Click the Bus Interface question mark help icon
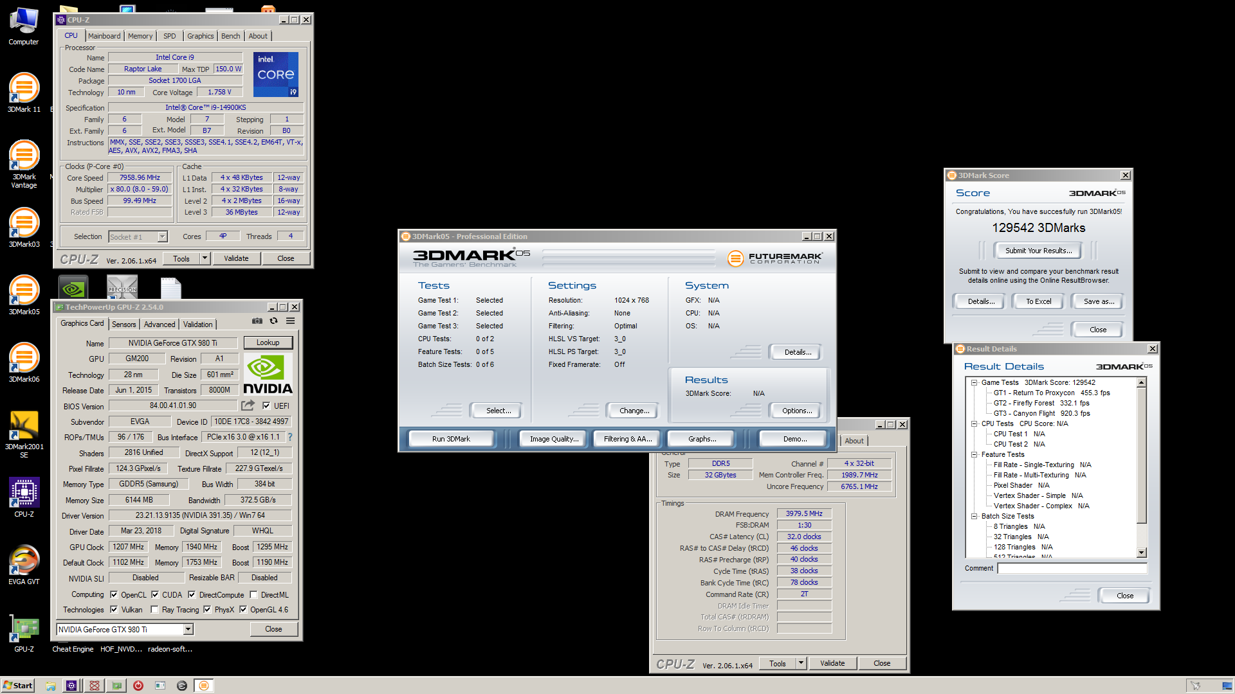The image size is (1235, 694). (290, 437)
